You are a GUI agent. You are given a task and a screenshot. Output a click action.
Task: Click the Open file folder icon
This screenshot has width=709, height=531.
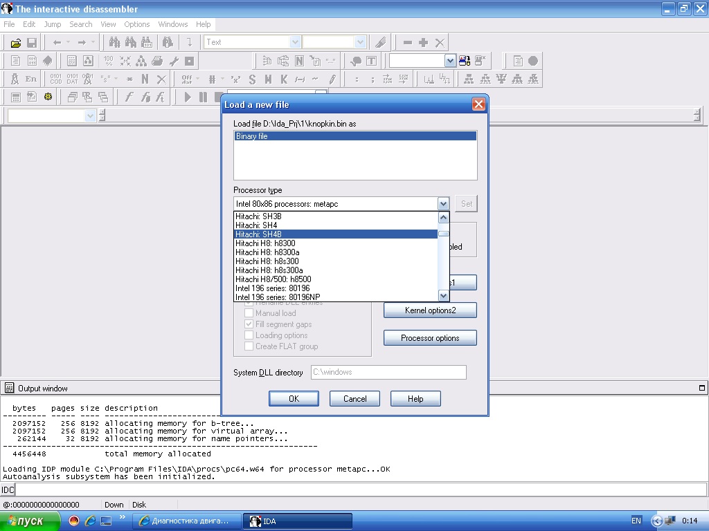coord(16,43)
